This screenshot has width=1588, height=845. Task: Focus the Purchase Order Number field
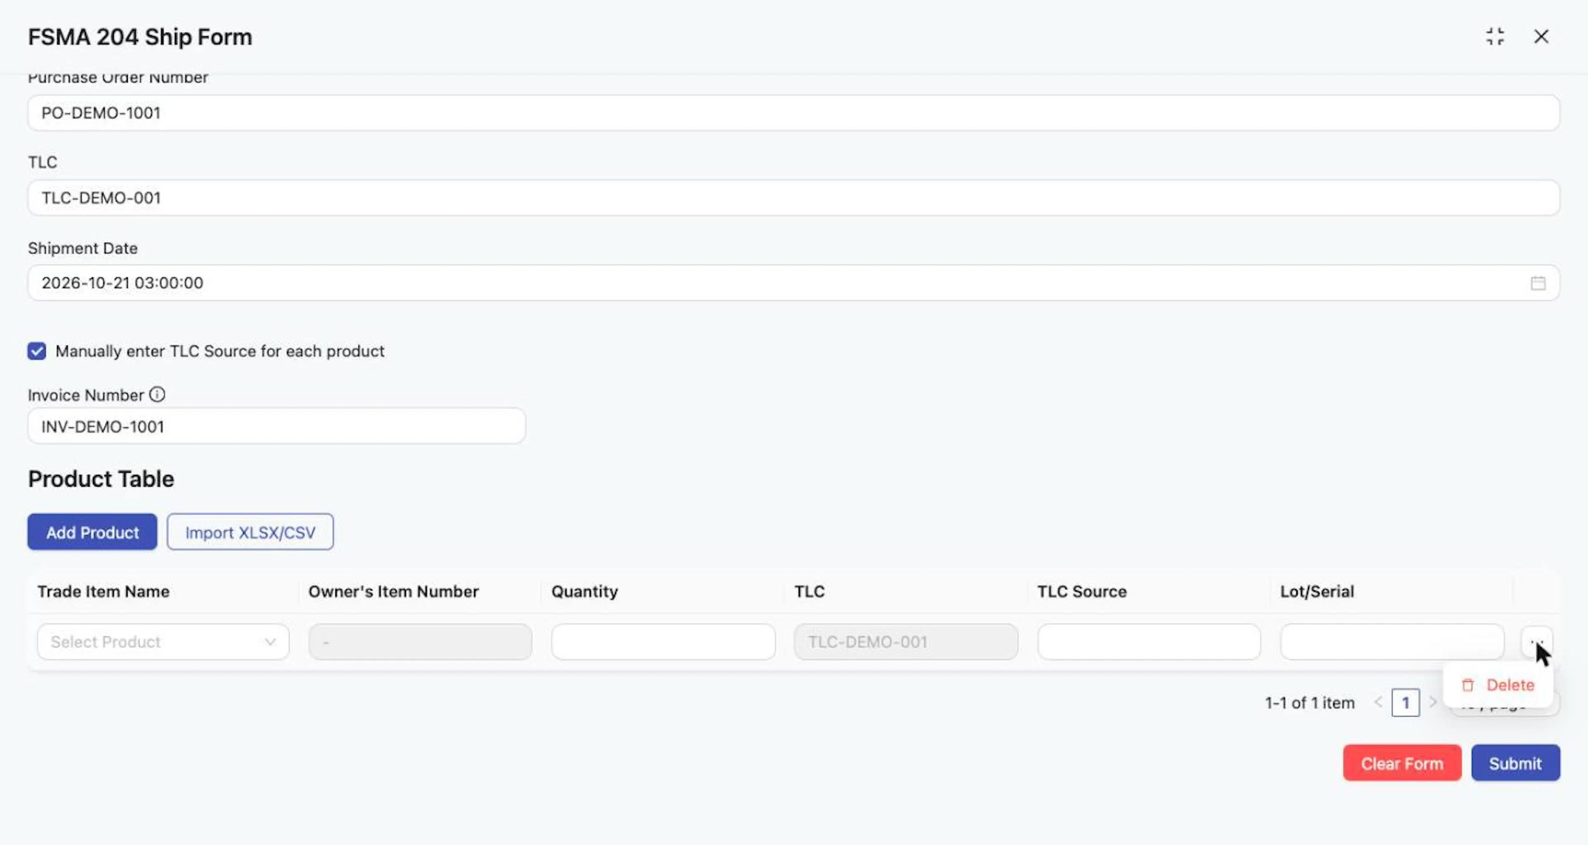click(x=794, y=113)
